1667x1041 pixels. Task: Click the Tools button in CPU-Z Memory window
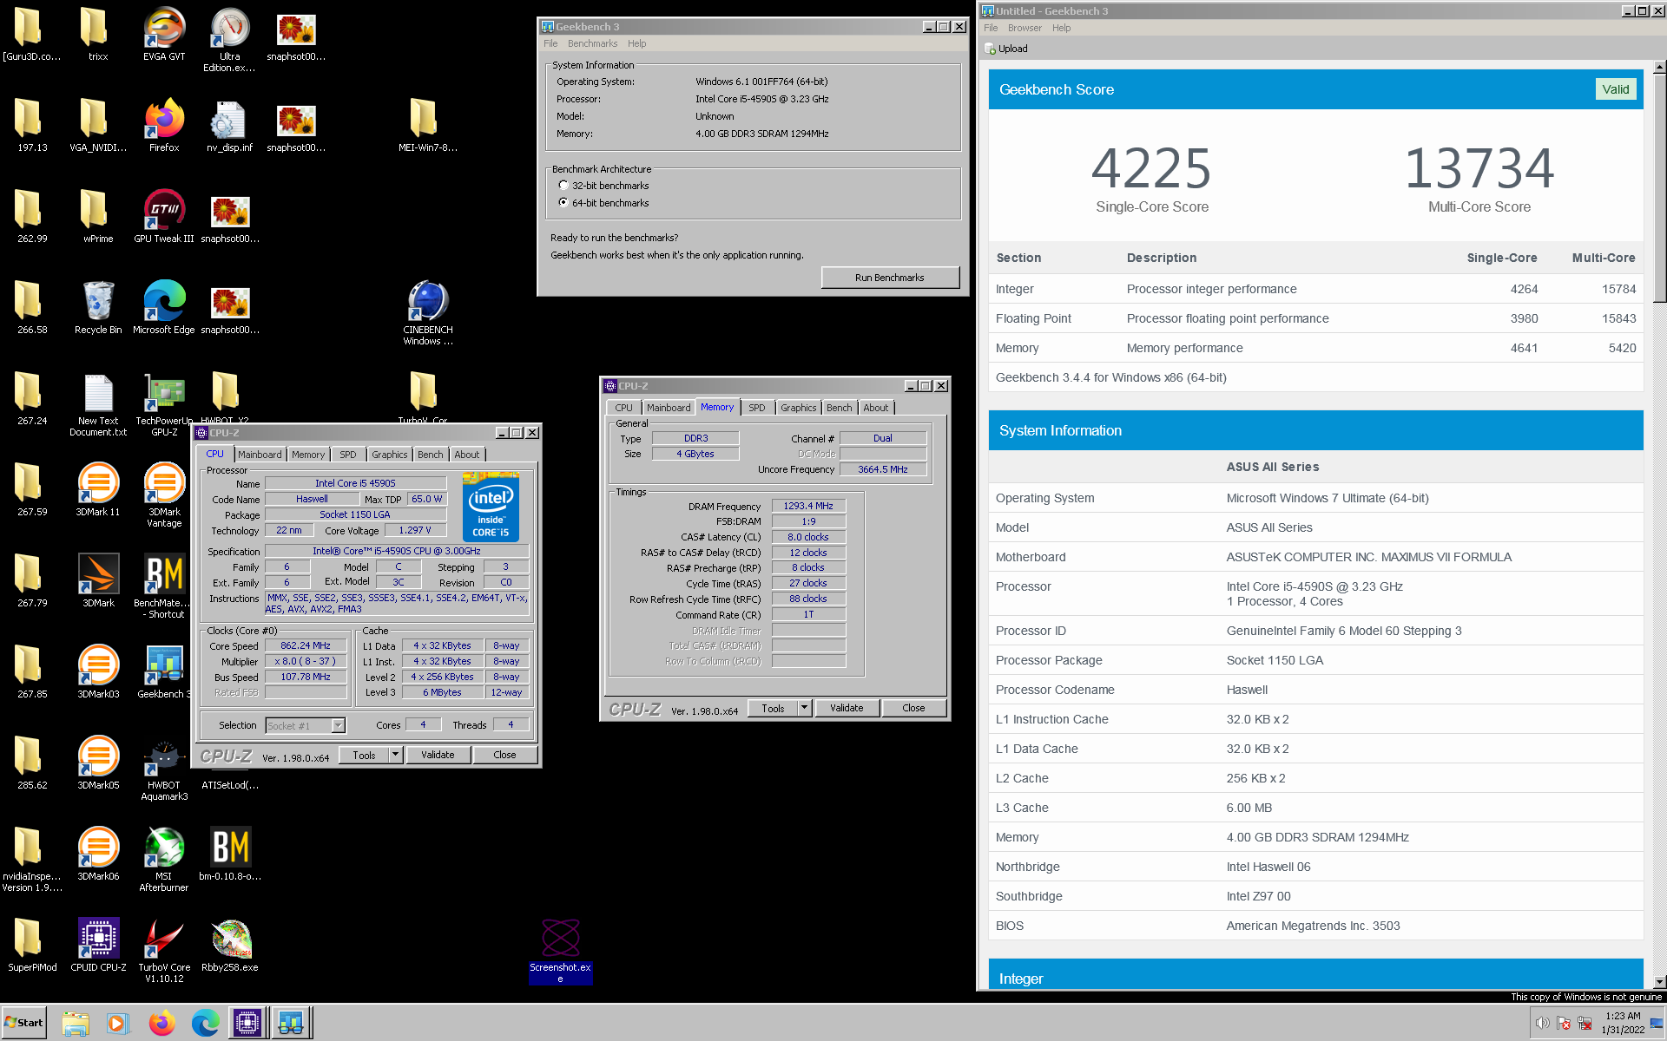pos(773,708)
